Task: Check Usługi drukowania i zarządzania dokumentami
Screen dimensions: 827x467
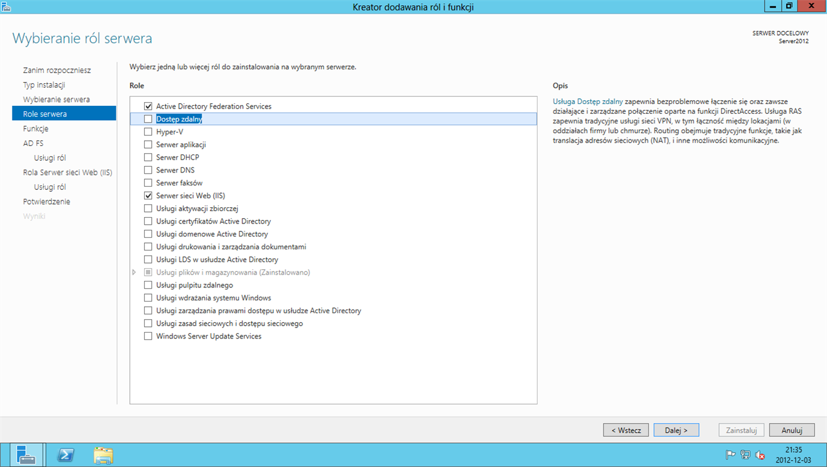Action: 148,247
